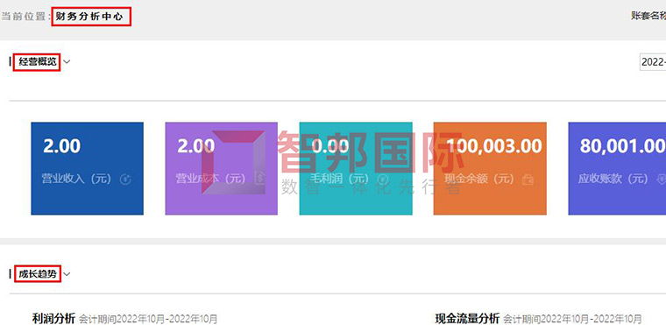The width and height of the screenshot is (666, 325).
Task: Click the icon beside 营业收入（元）
Action: (125, 180)
